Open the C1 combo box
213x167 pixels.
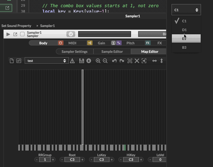186,10
